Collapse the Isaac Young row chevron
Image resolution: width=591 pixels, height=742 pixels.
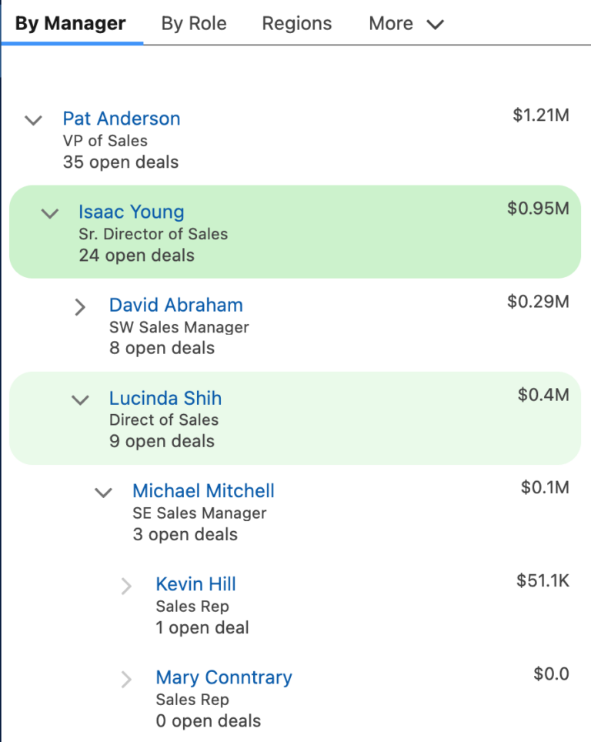tap(50, 213)
